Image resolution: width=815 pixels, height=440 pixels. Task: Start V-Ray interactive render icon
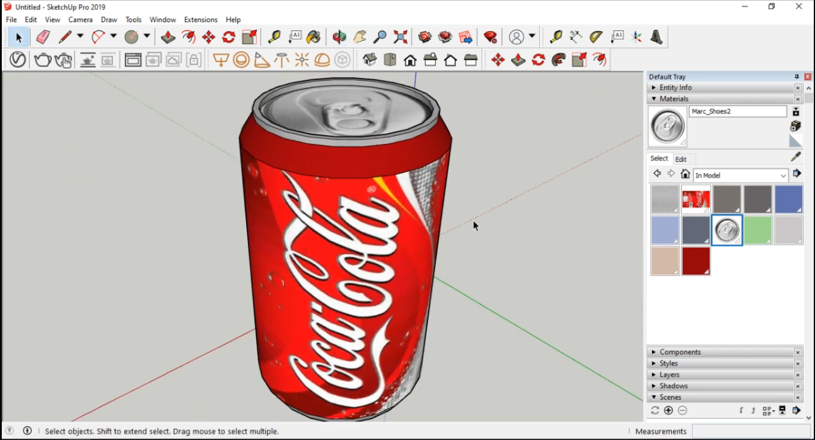tap(63, 60)
